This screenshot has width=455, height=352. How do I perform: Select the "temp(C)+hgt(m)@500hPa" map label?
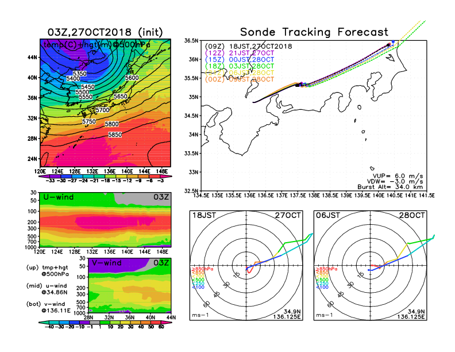[x=97, y=45]
